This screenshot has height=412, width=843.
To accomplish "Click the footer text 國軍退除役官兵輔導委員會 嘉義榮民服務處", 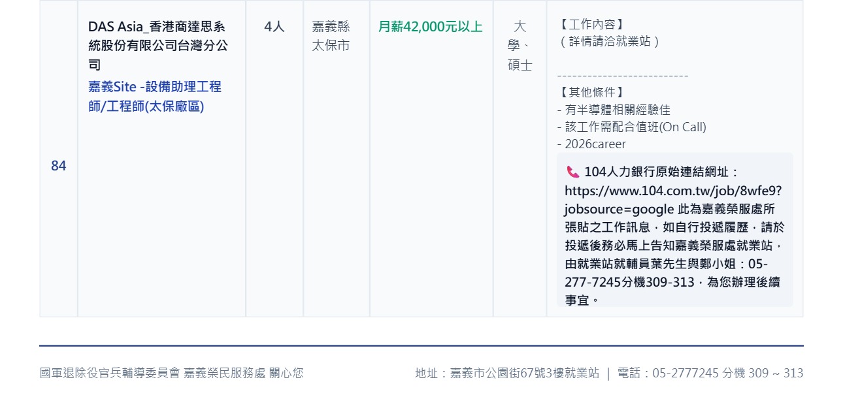I will pos(153,373).
